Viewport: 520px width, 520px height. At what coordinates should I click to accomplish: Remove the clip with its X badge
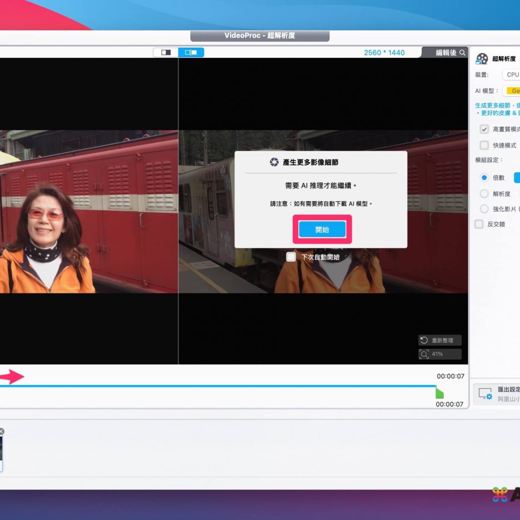coord(1,431)
